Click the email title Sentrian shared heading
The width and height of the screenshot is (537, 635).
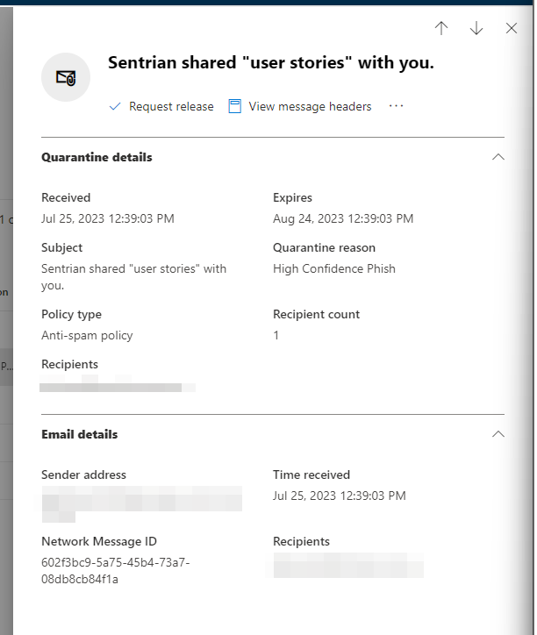click(271, 63)
